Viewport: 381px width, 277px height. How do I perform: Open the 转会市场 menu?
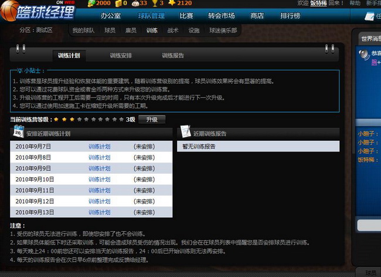223,16
